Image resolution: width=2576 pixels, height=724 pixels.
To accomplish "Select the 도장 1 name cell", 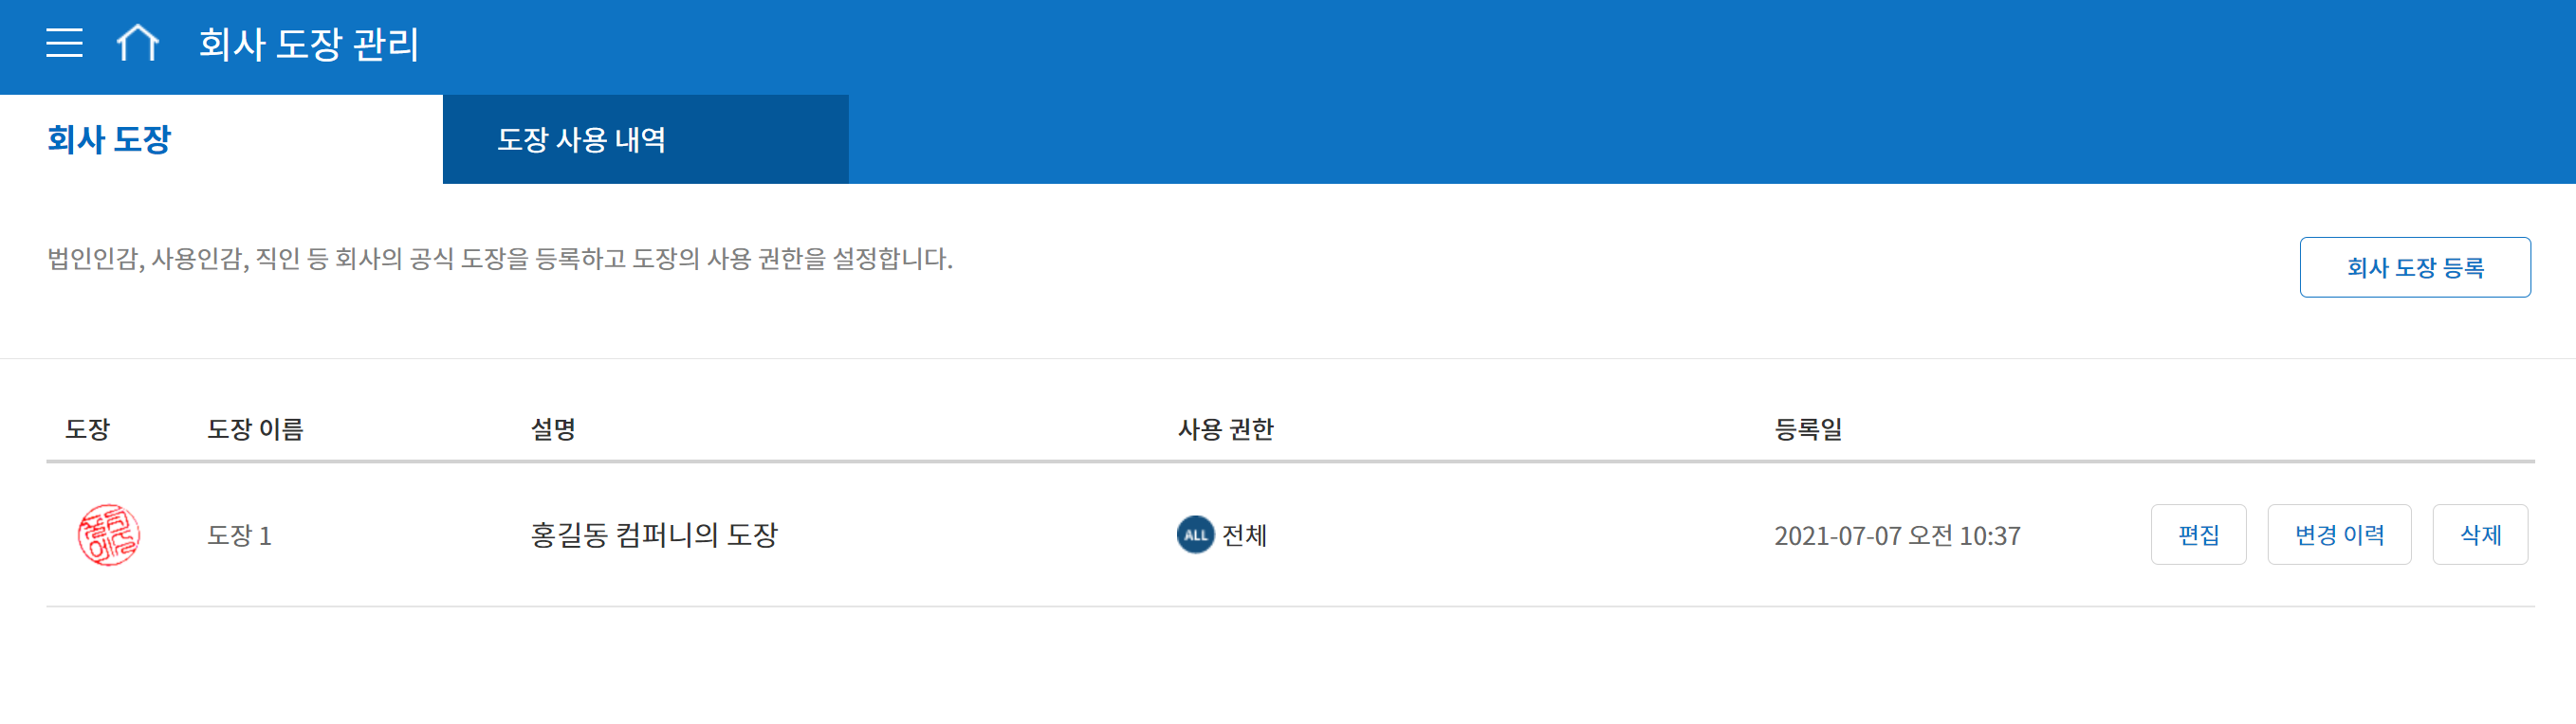I will (239, 536).
